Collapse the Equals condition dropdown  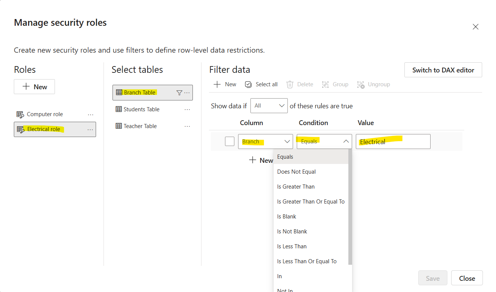(x=324, y=141)
